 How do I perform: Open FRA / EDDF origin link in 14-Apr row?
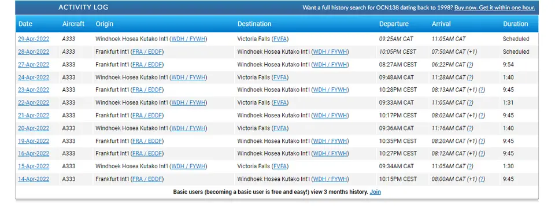pyautogui.click(x=147, y=179)
